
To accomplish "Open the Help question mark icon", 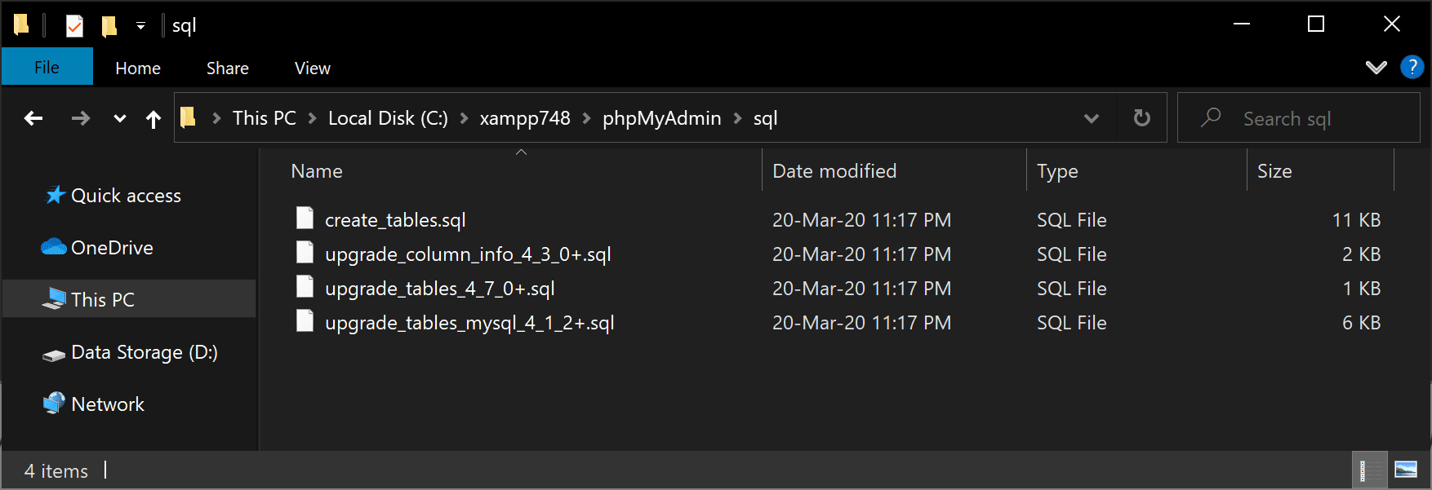I will coord(1412,67).
